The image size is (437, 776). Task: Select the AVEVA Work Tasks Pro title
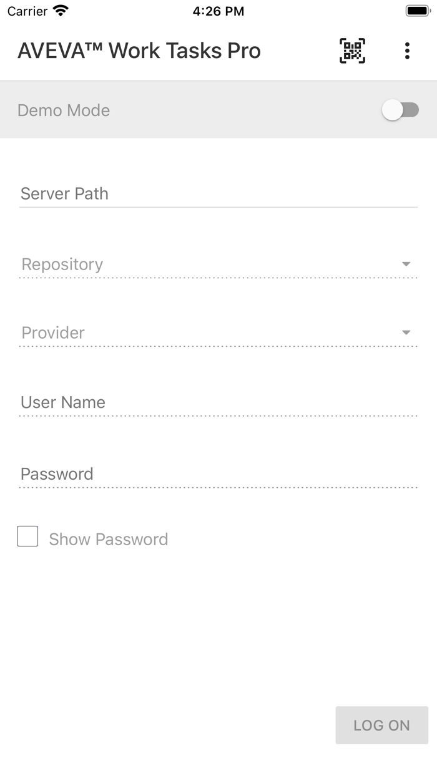tap(139, 51)
